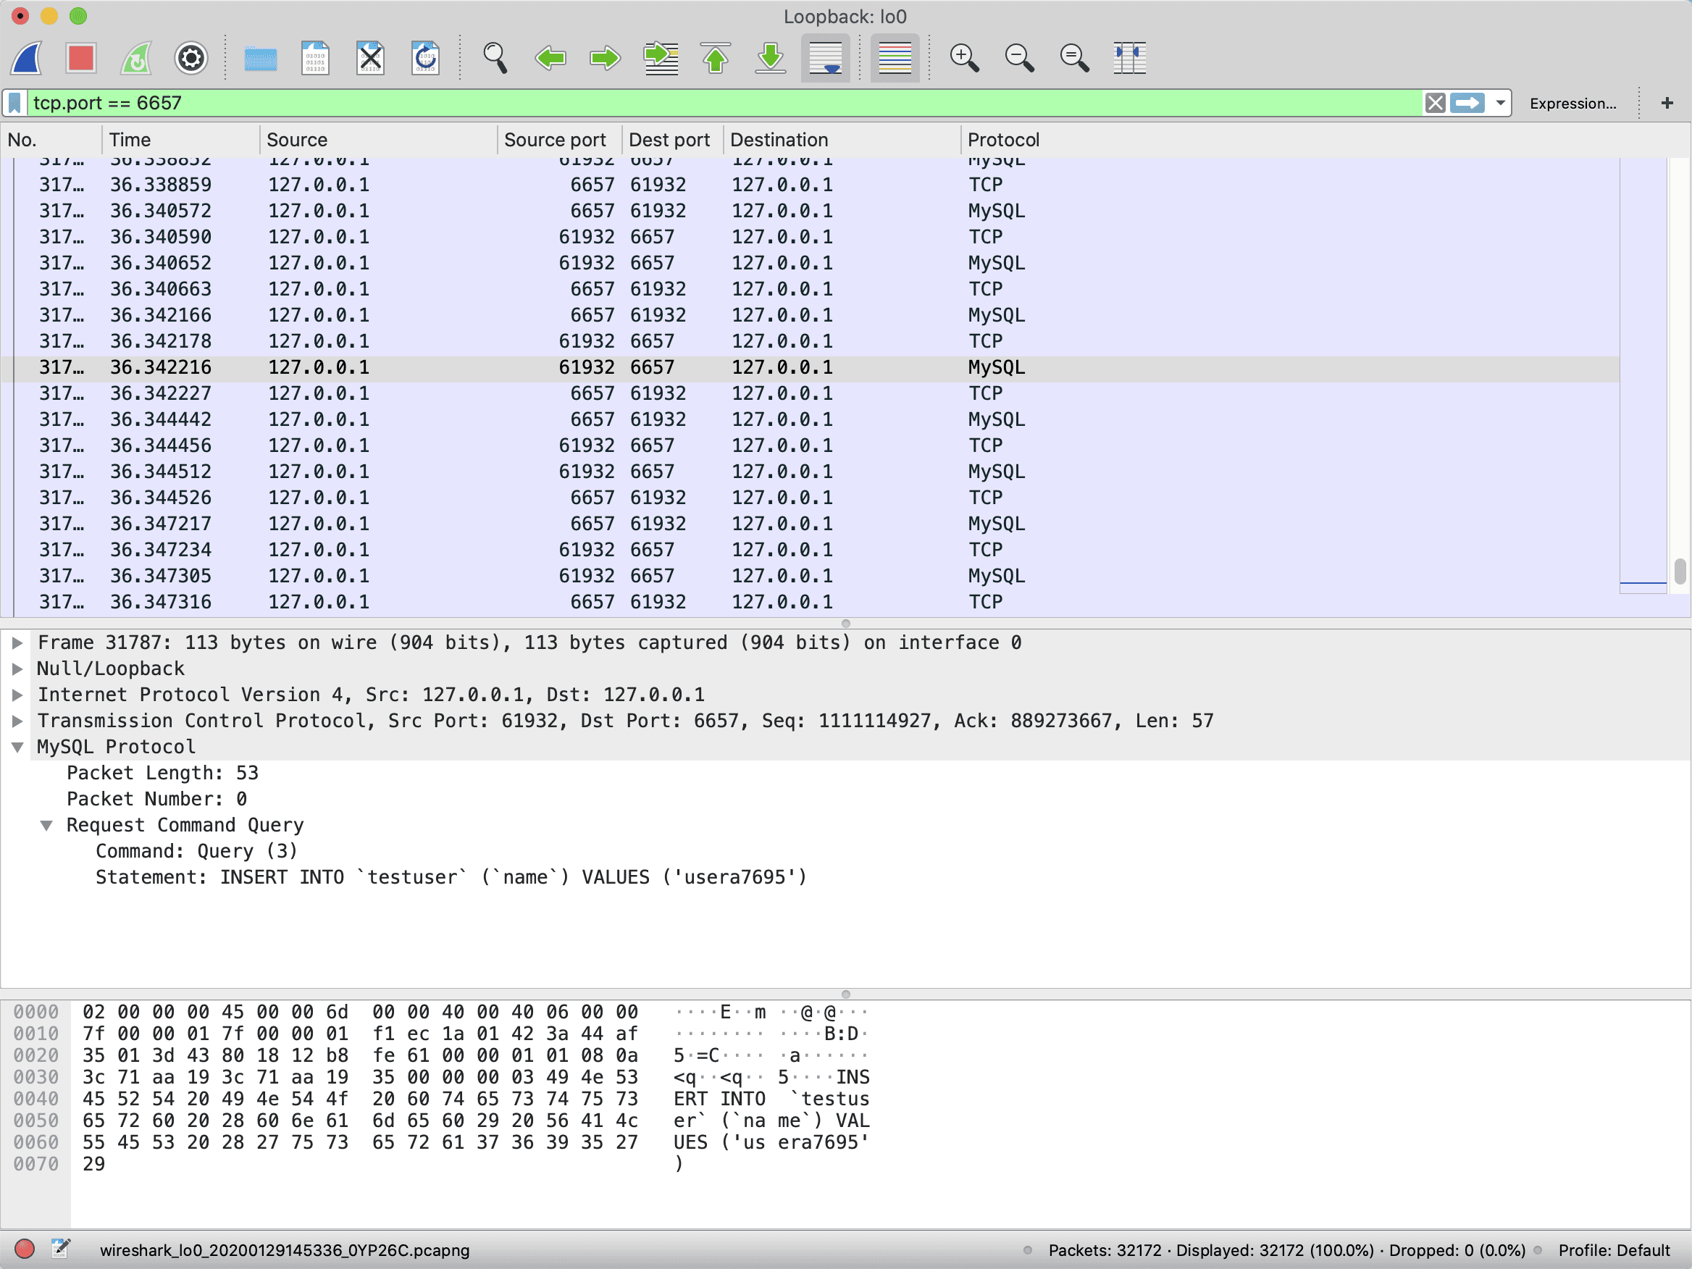The width and height of the screenshot is (1692, 1269).
Task: Click the restart capture shark fin icon
Action: tap(136, 57)
